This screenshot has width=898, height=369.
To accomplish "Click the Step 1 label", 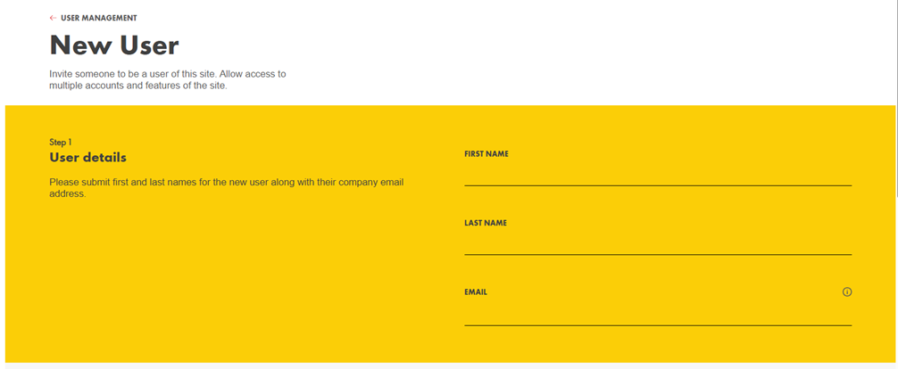I will (61, 142).
